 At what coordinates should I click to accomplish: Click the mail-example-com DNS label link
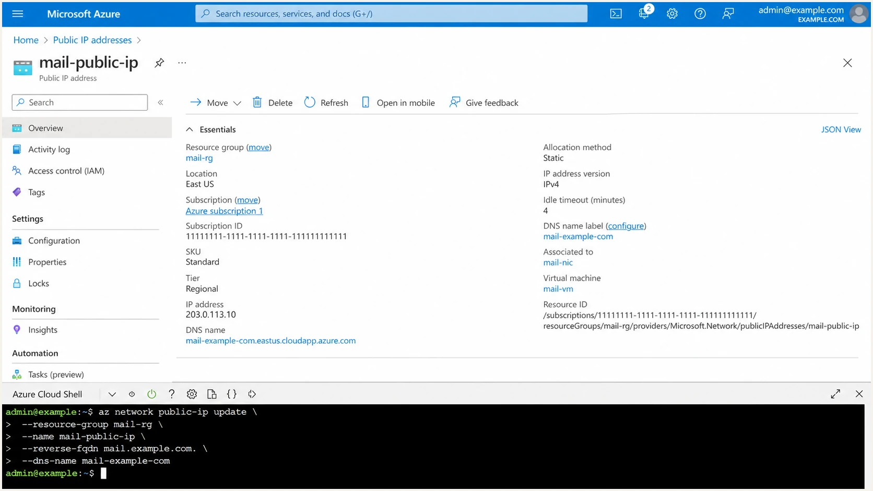point(578,236)
